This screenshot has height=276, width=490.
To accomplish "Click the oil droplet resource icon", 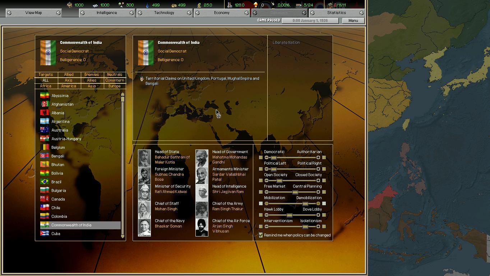I will 147,5.
